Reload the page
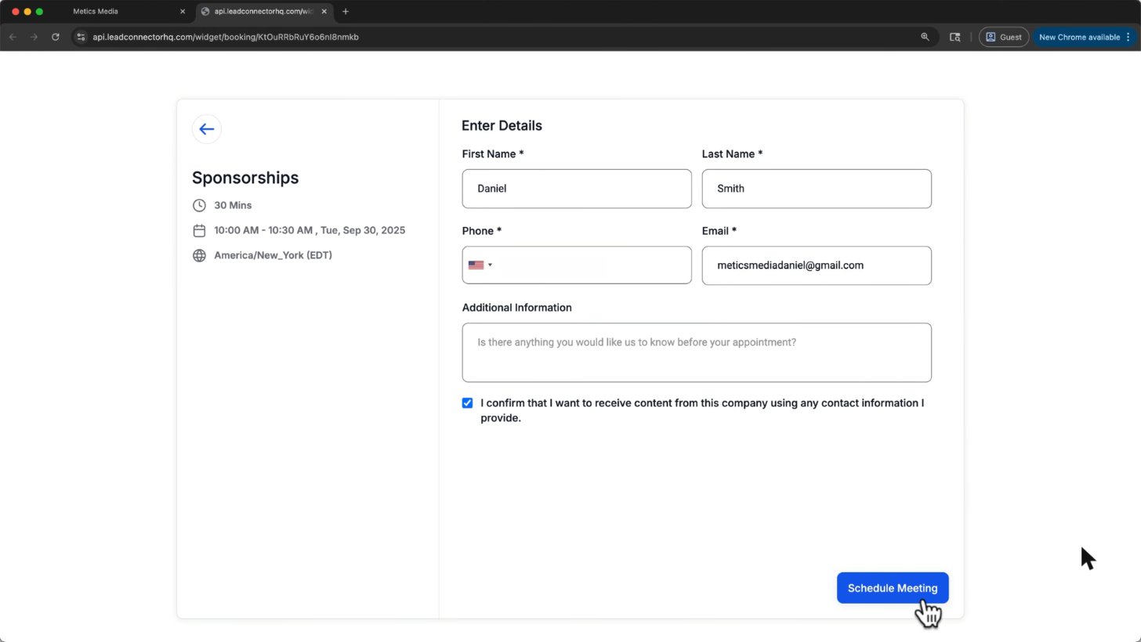The width and height of the screenshot is (1141, 642). 56,37
